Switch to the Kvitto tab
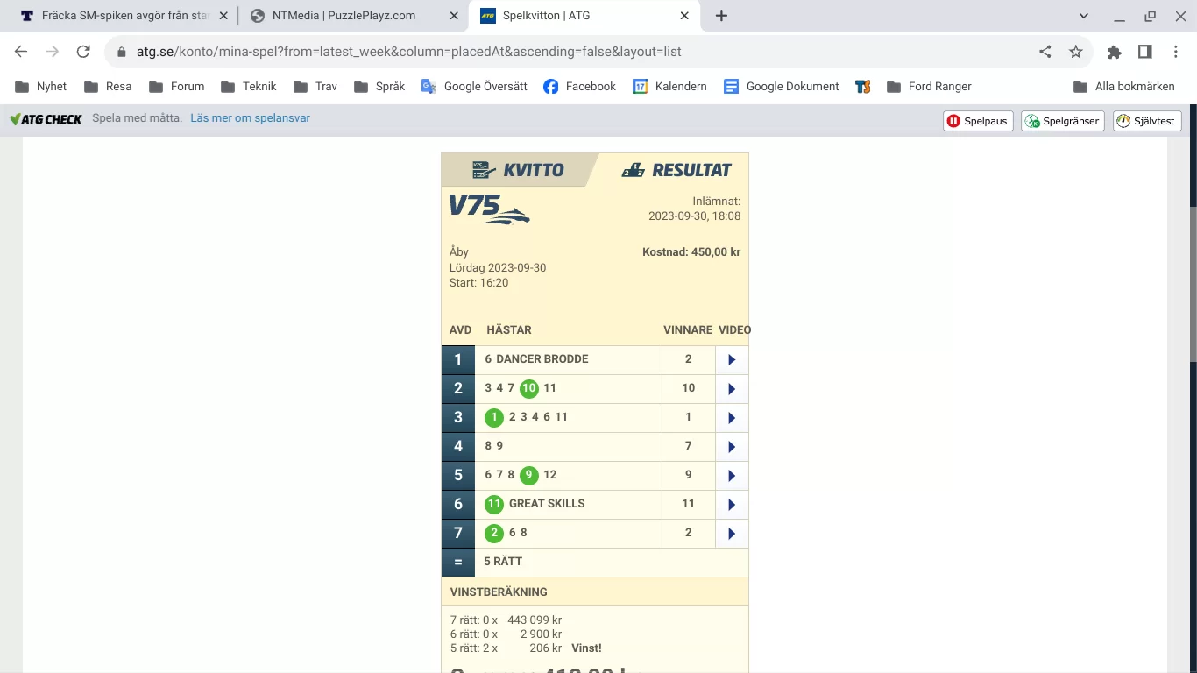This screenshot has height=673, width=1197. 519,170
